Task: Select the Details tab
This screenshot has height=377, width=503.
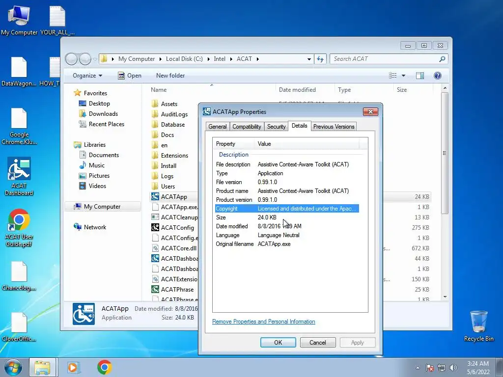Action: point(299,126)
